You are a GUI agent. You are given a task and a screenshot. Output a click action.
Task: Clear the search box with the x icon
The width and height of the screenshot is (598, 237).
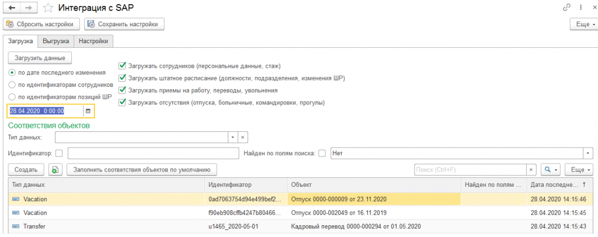click(x=531, y=170)
